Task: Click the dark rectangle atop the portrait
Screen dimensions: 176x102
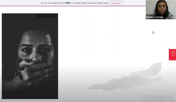Action: (47, 16)
